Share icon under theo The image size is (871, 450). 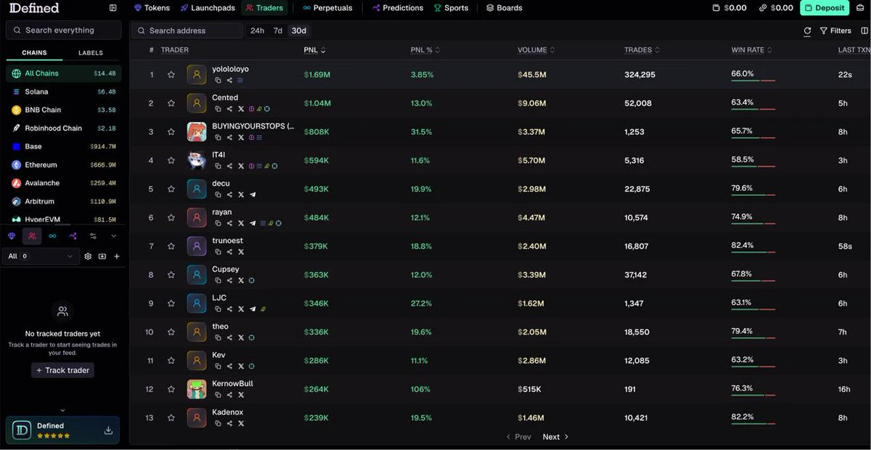click(x=229, y=337)
